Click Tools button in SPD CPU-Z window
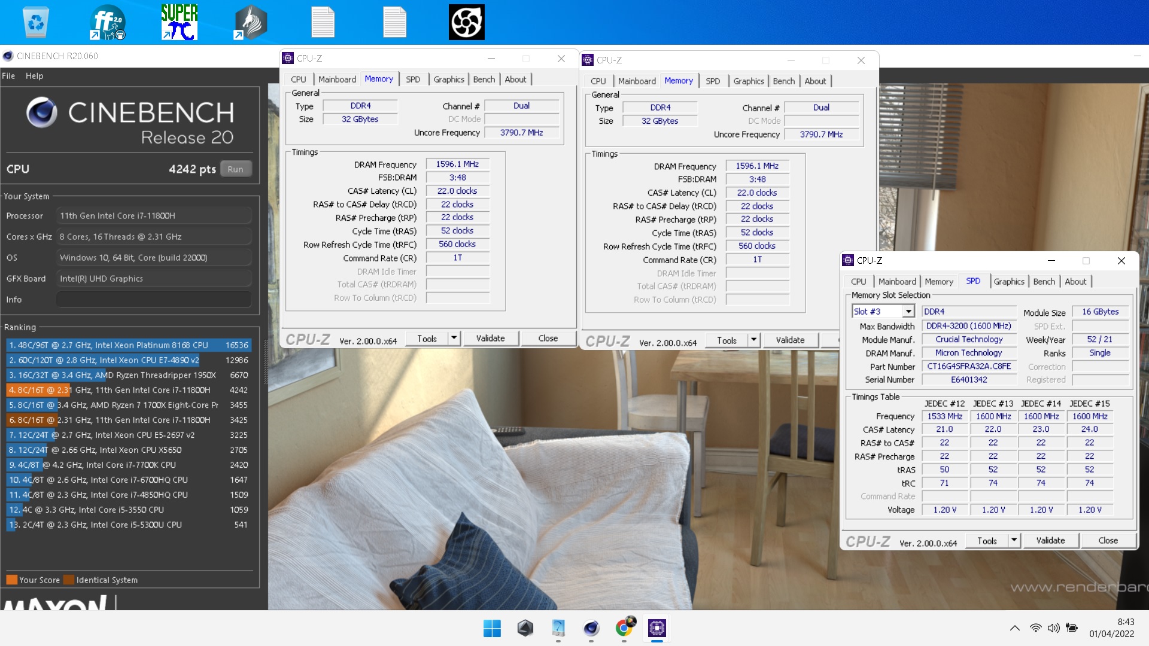Viewport: 1149px width, 646px height. coord(987,541)
